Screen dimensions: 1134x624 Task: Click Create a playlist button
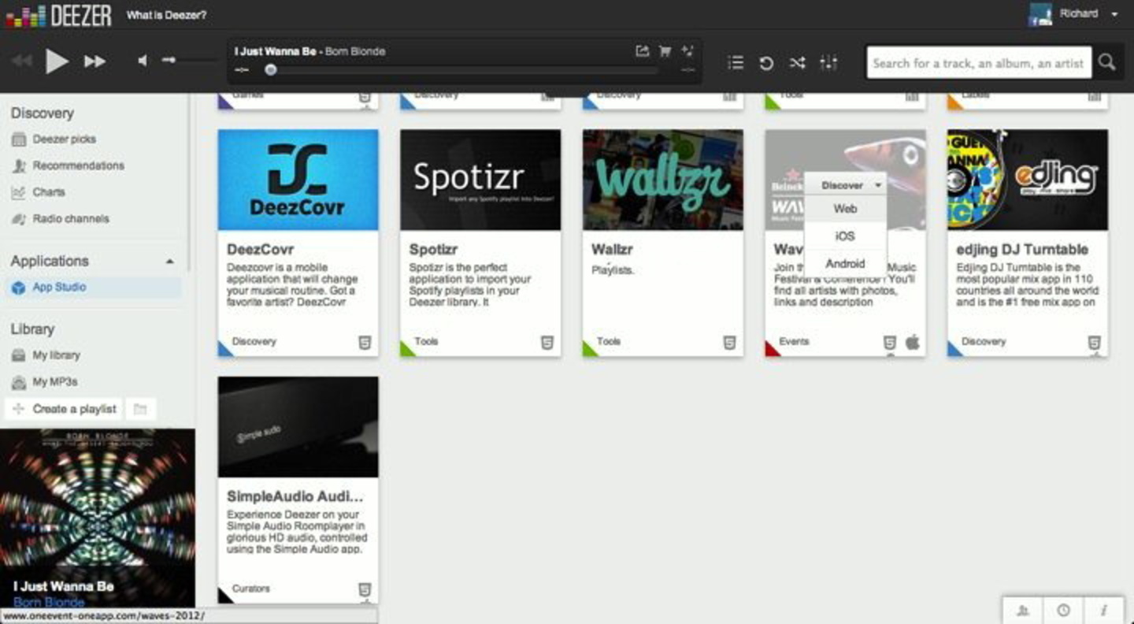64,409
